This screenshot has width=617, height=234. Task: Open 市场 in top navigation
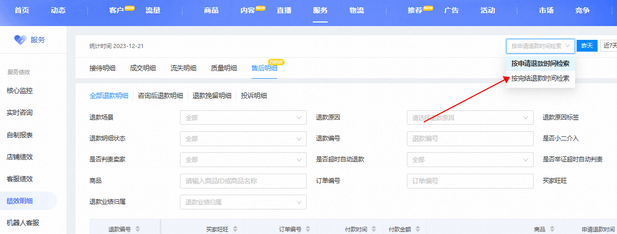pyautogui.click(x=546, y=10)
